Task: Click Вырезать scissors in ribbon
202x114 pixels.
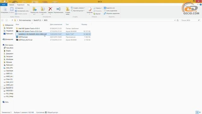Action: pos(19,8)
